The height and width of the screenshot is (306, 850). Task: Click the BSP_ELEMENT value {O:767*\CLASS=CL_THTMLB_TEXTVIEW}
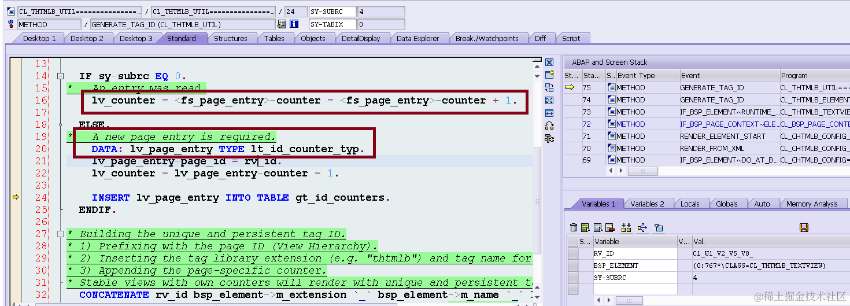[x=759, y=266]
